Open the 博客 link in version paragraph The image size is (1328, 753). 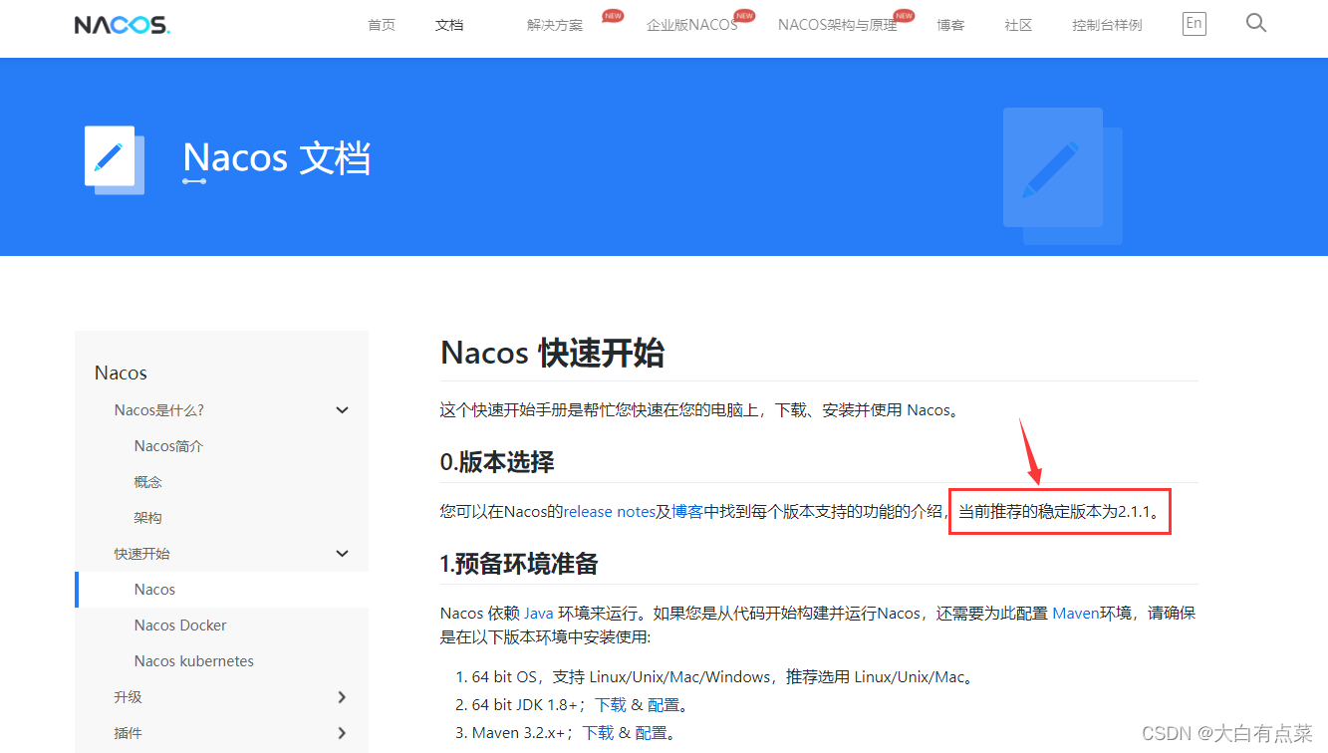[687, 512]
